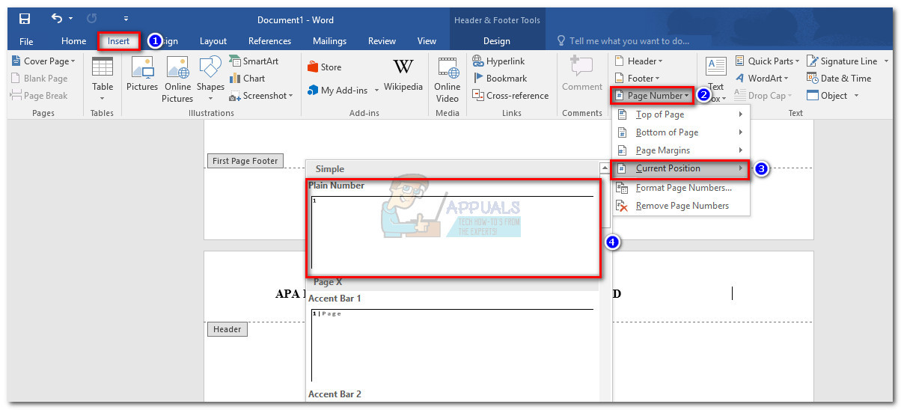The image size is (901, 410).
Task: Insert a SmartArt graphic
Action: coord(254,61)
